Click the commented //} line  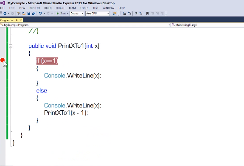pos(34,31)
